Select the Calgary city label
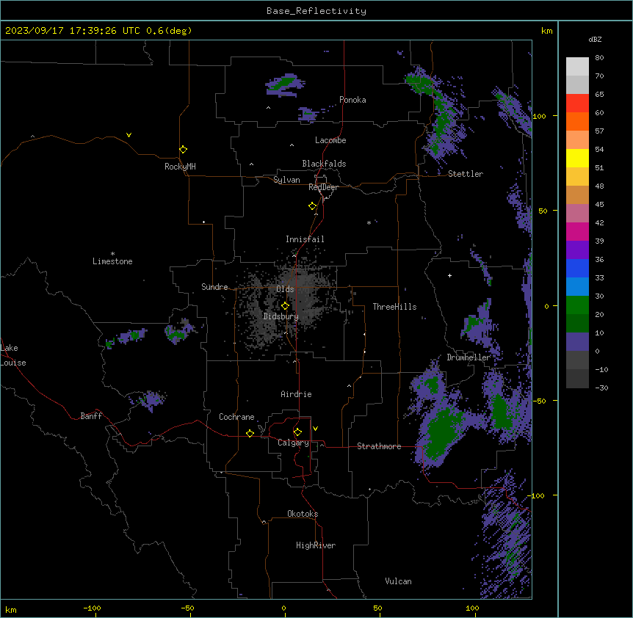633x618 pixels. (293, 443)
